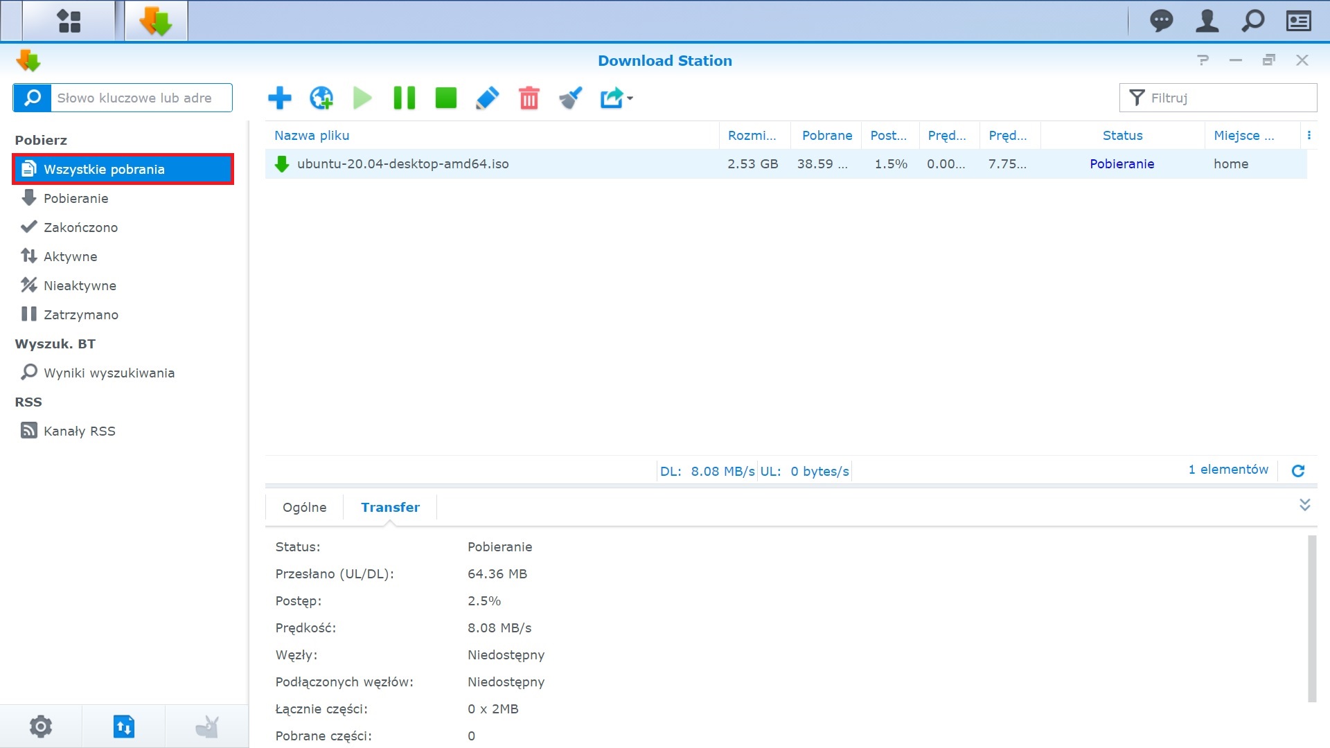Click the Filtruj filter field

click(x=1218, y=98)
